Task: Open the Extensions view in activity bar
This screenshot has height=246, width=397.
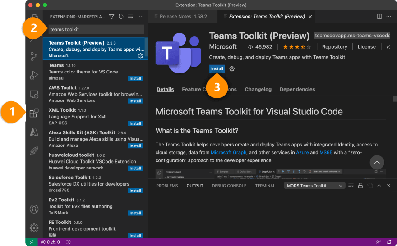Action: pos(34,113)
